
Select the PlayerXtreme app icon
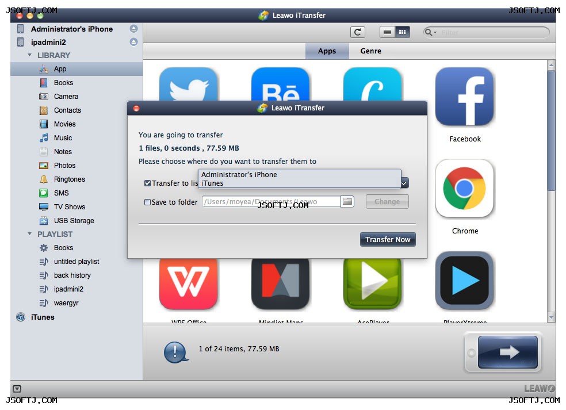tap(465, 281)
